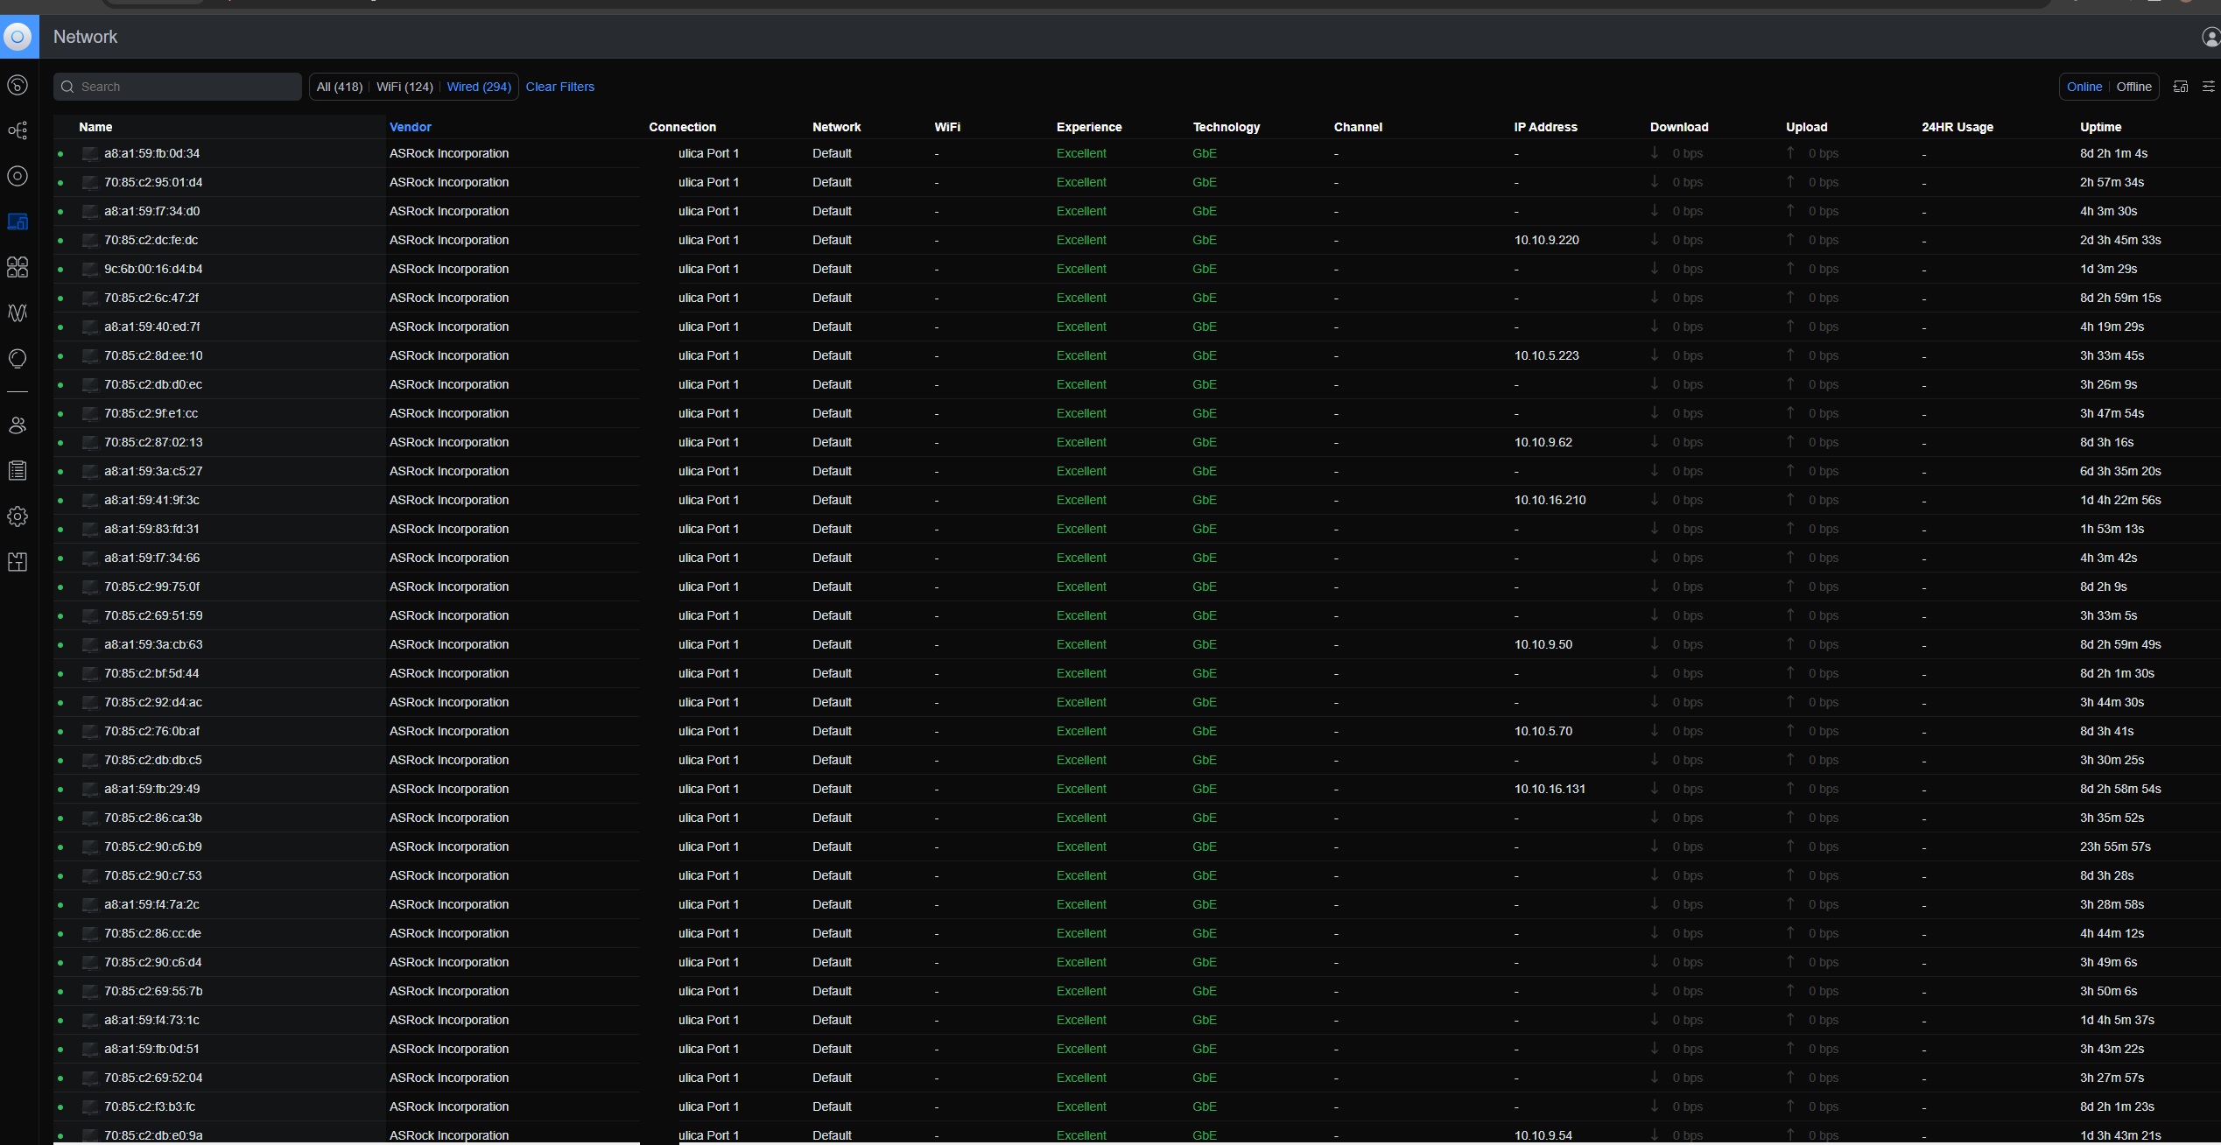Click IP address 10.10.9.220

[1546, 240]
